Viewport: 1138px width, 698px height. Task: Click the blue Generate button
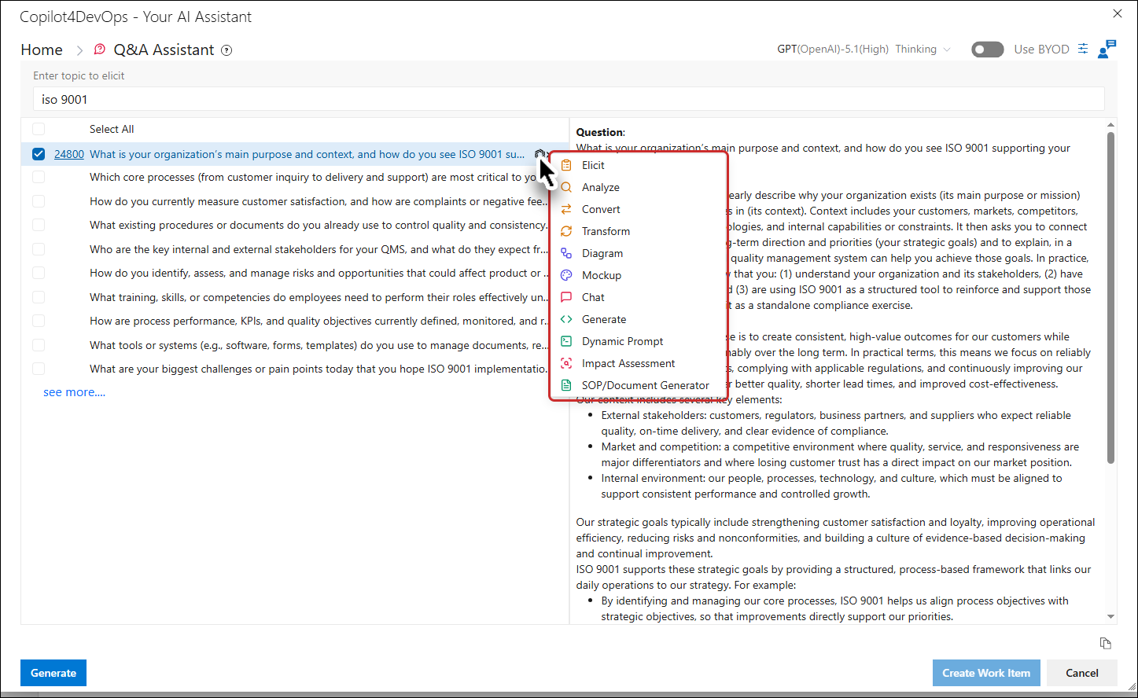[53, 673]
